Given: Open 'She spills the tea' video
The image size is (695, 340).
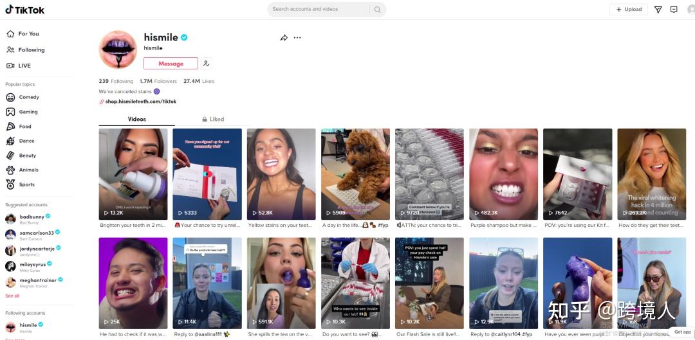Looking at the screenshot, I should point(281,283).
